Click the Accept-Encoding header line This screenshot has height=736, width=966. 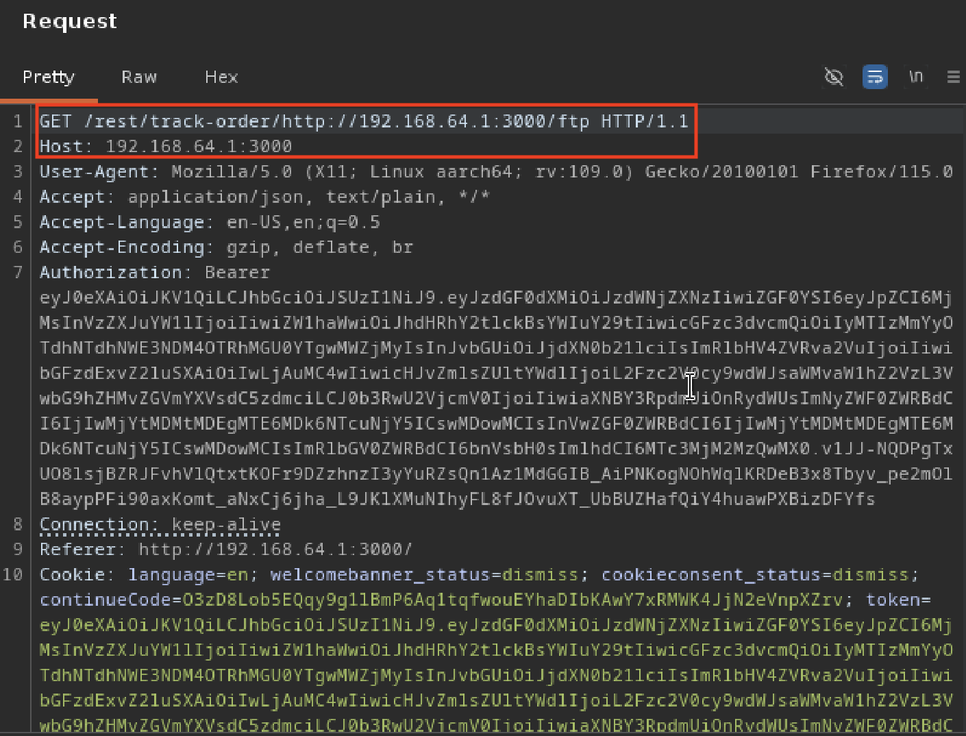point(226,247)
